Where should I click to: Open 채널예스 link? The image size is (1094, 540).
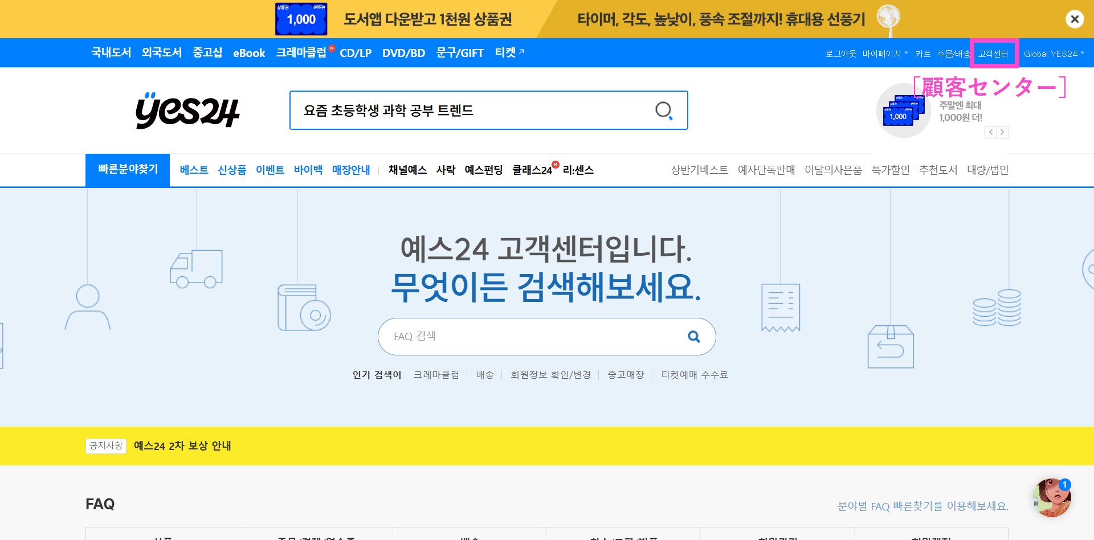click(x=407, y=170)
